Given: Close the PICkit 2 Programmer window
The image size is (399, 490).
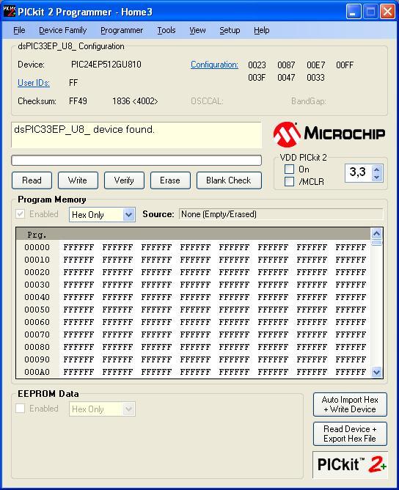Looking at the screenshot, I should coord(387,12).
